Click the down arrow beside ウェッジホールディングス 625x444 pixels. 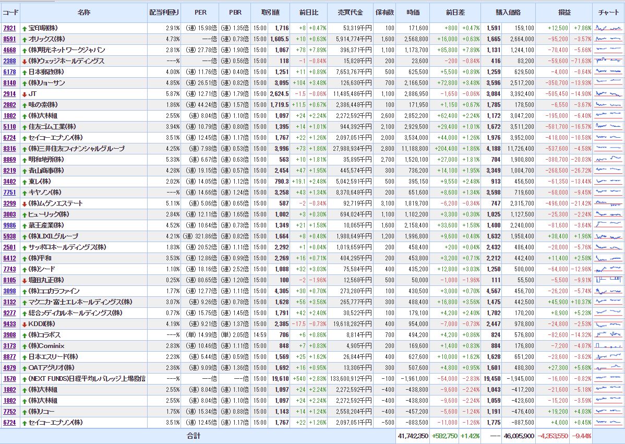pos(25,61)
